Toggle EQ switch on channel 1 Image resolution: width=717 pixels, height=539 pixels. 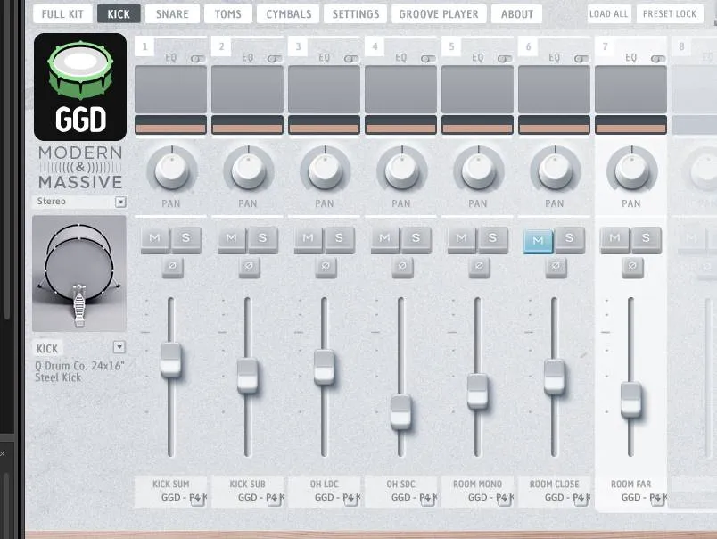tap(198, 59)
